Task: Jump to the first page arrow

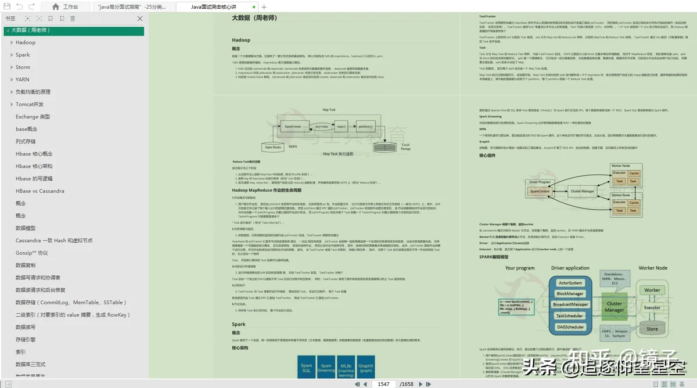Action: coord(356,384)
